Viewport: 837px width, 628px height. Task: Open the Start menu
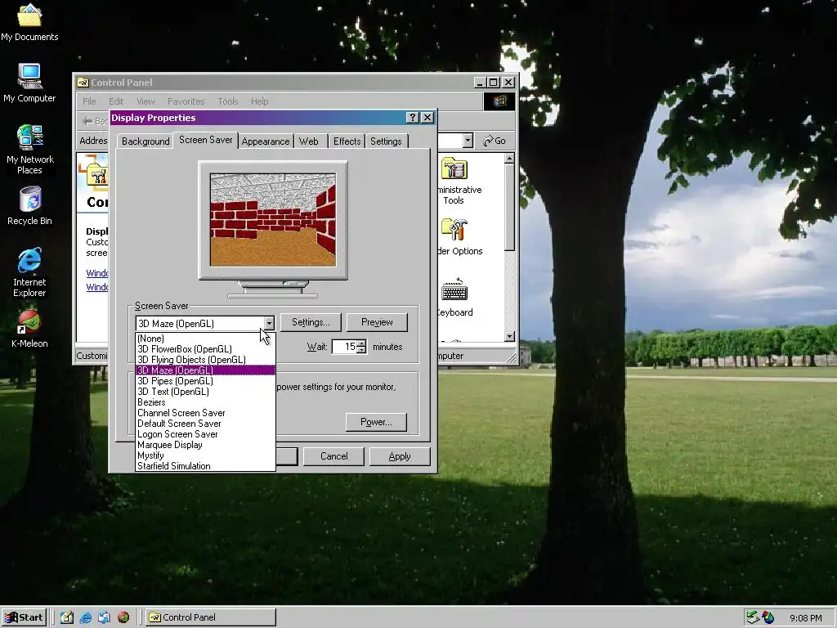24,617
